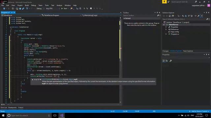Viewport: 211px width, 118px height.
Task: Switch to the Team Explorer tab
Action: pyautogui.click(x=188, y=51)
